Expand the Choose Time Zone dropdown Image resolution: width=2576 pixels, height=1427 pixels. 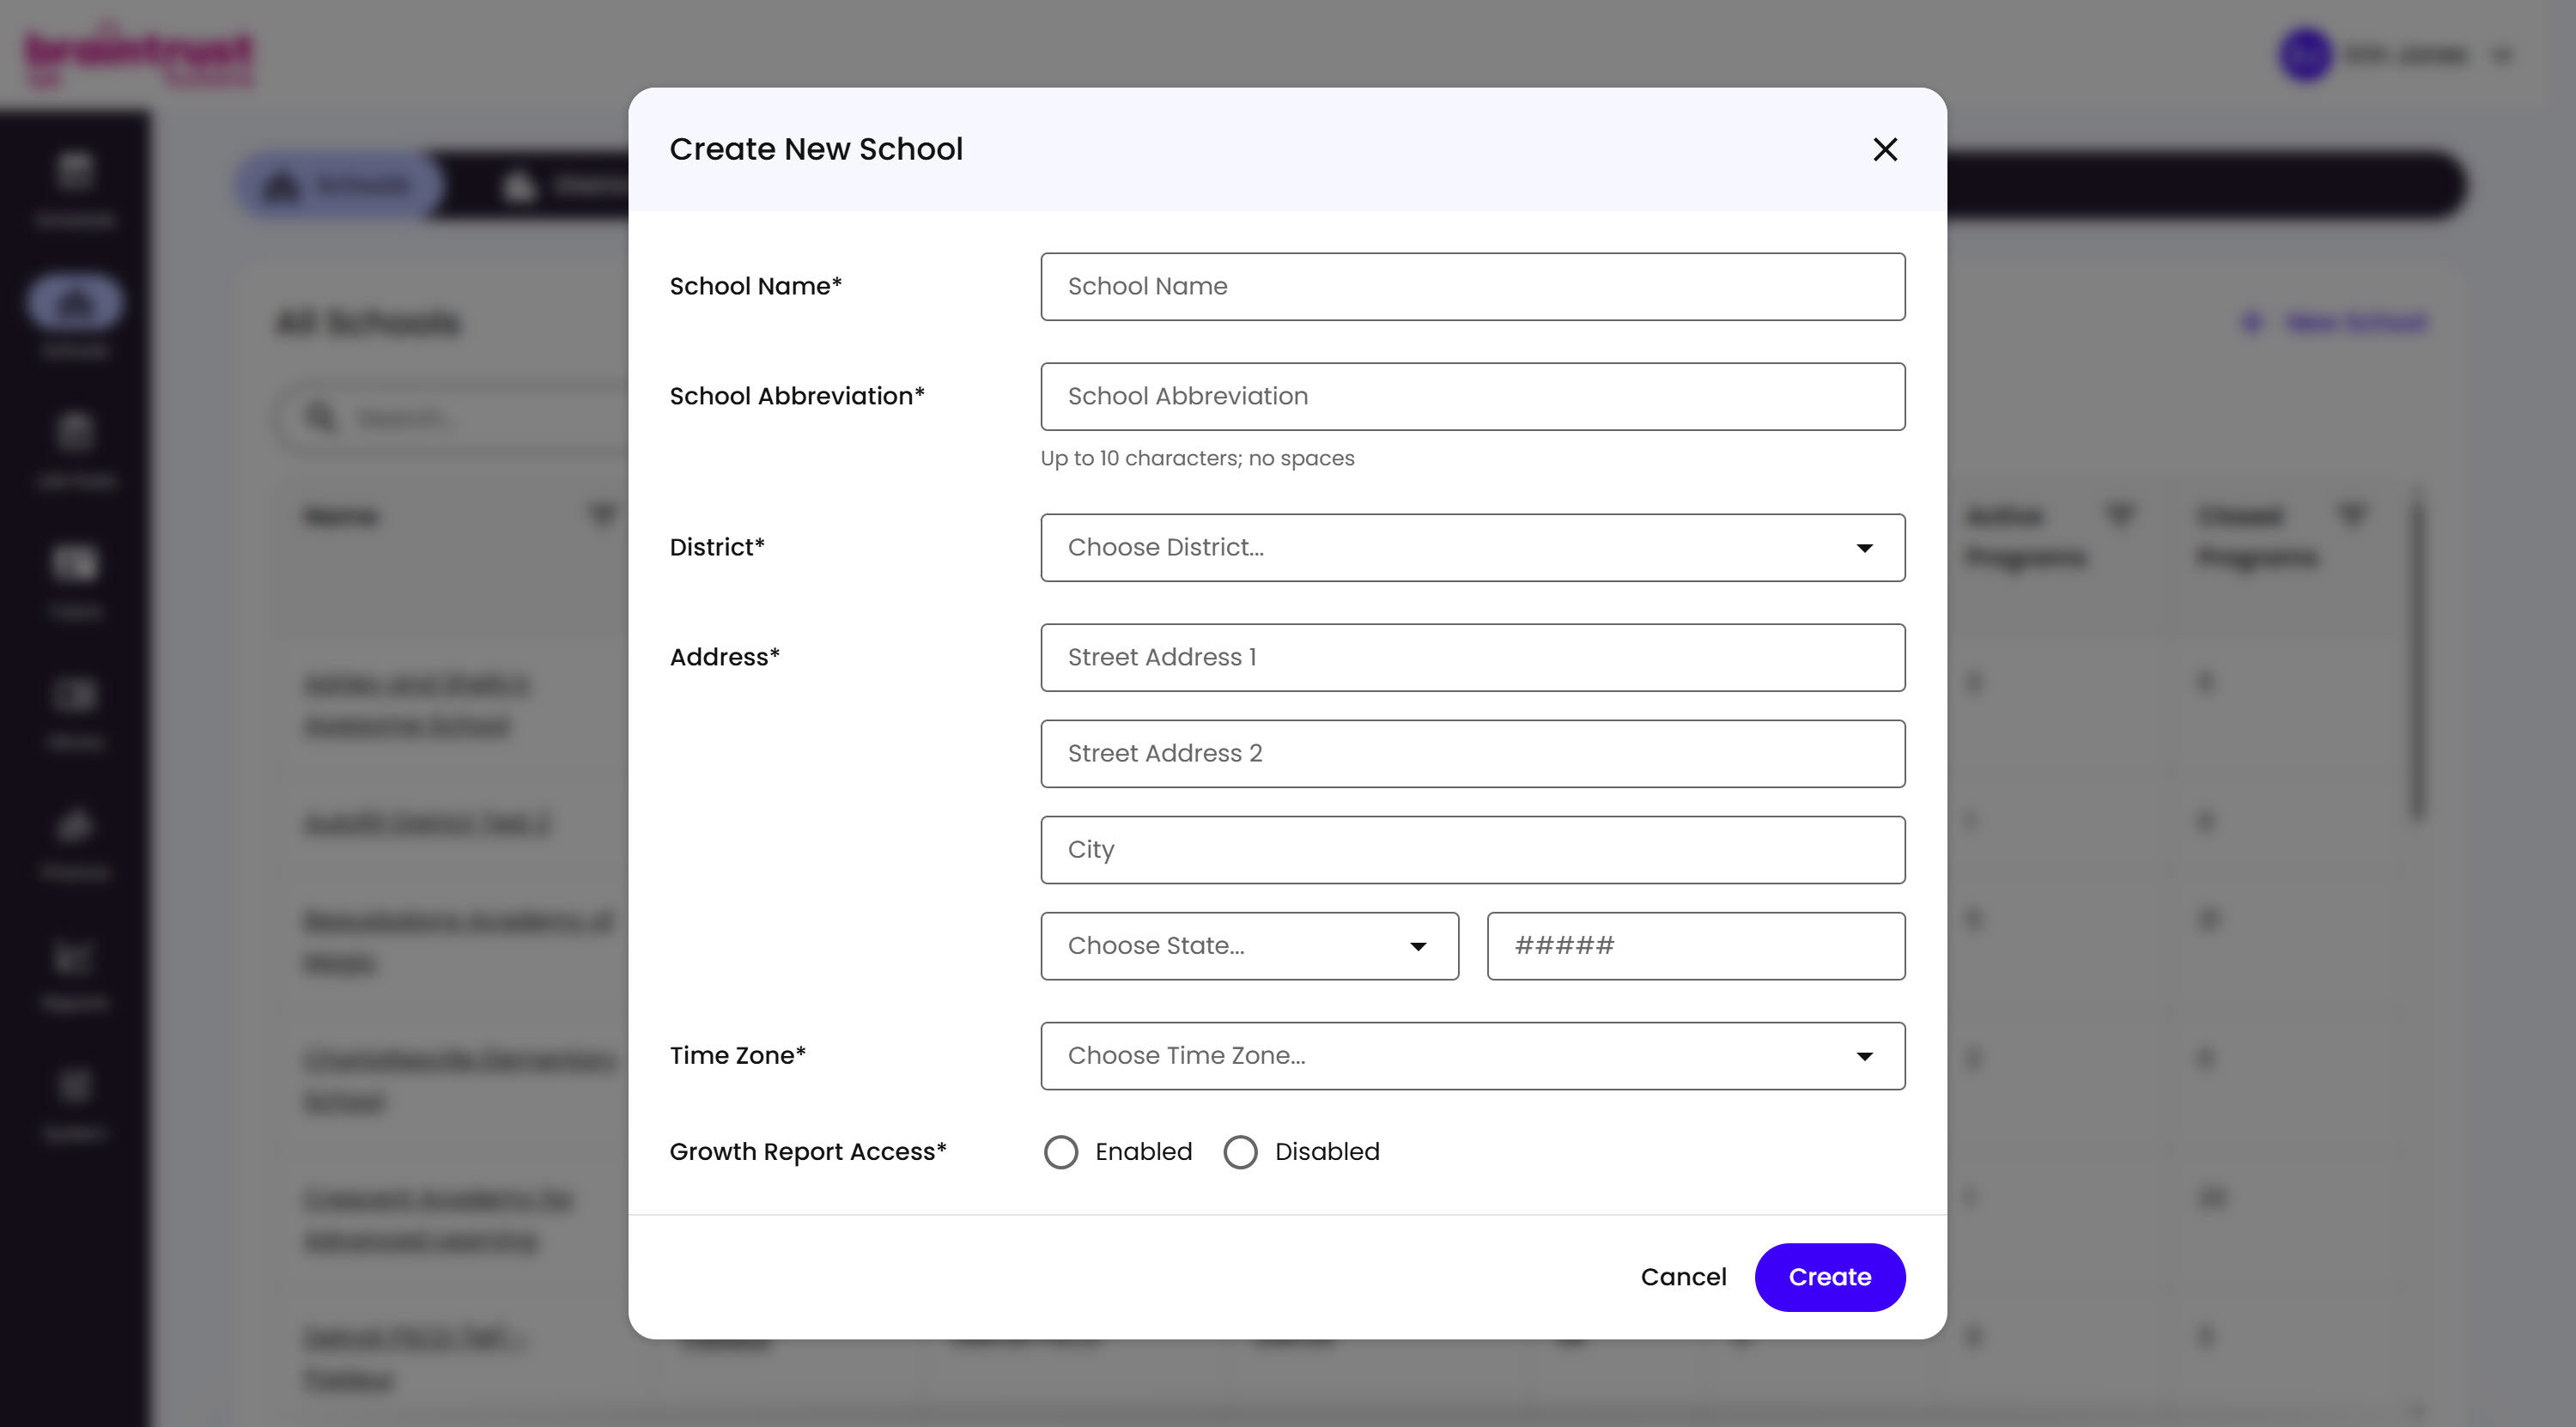1473,1056
